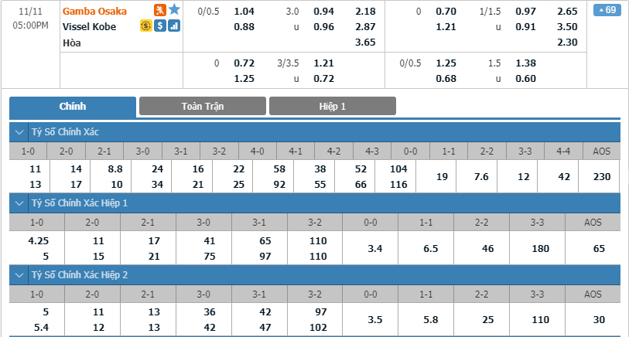The height and width of the screenshot is (337, 629).
Task: Pick the 230 AOS correct score odds
Action: pyautogui.click(x=602, y=177)
